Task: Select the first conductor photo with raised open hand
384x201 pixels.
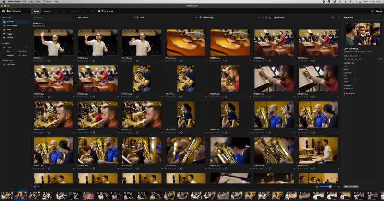Action: click(54, 43)
